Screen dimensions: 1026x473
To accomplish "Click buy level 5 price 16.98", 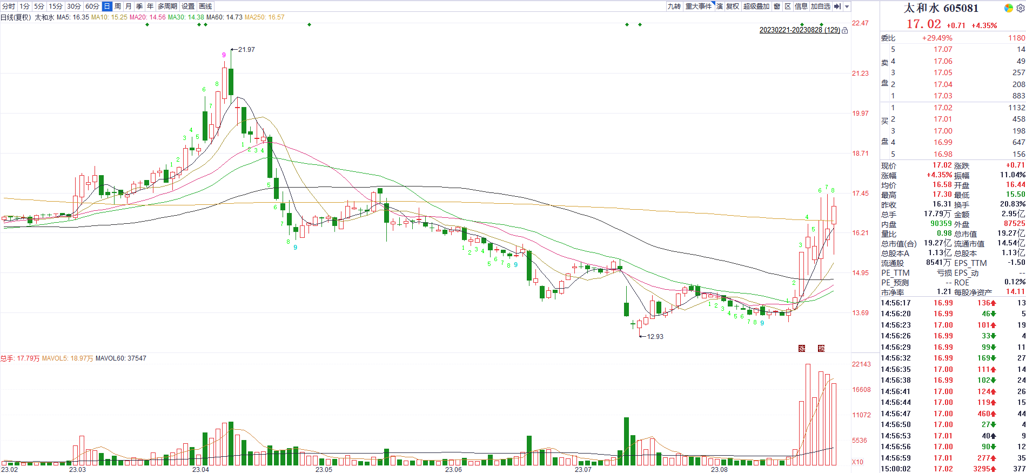I will (943, 154).
